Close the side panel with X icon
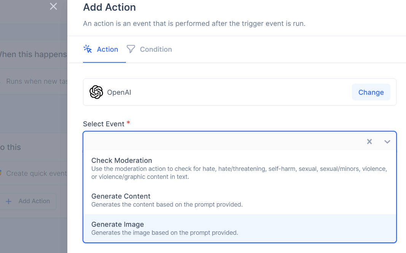The height and width of the screenshot is (253, 406). 53,6
